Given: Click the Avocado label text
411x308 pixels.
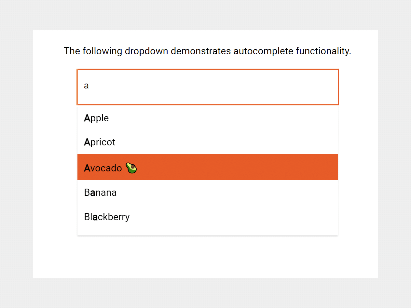Looking at the screenshot, I should coord(103,168).
